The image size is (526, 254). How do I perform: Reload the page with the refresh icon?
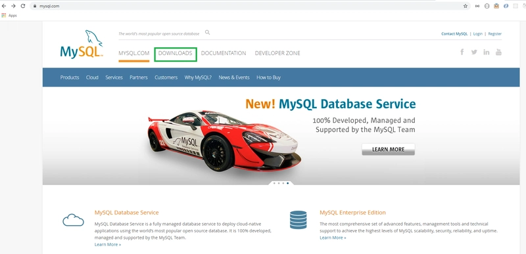23,6
